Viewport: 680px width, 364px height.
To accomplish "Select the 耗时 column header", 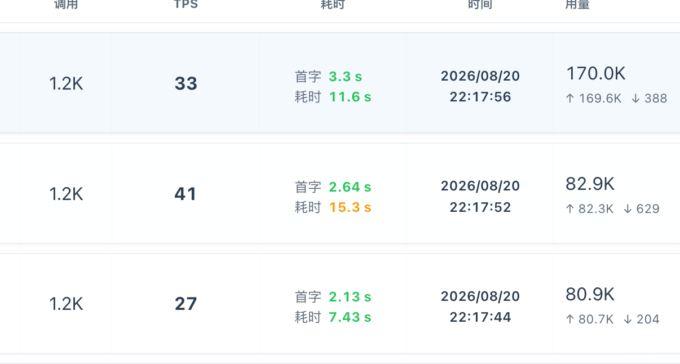I will point(333,5).
